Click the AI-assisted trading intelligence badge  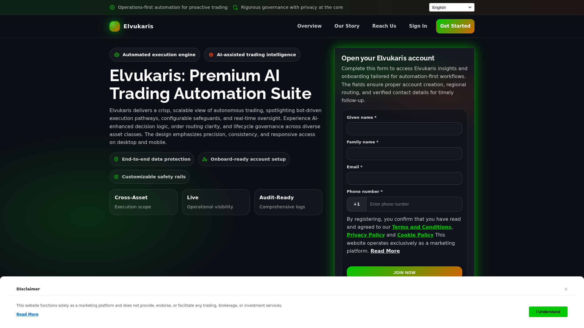click(x=252, y=55)
